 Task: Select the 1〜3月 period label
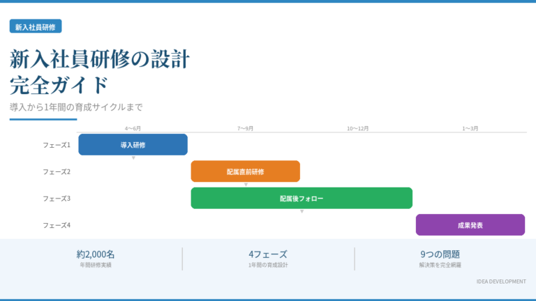coord(470,128)
